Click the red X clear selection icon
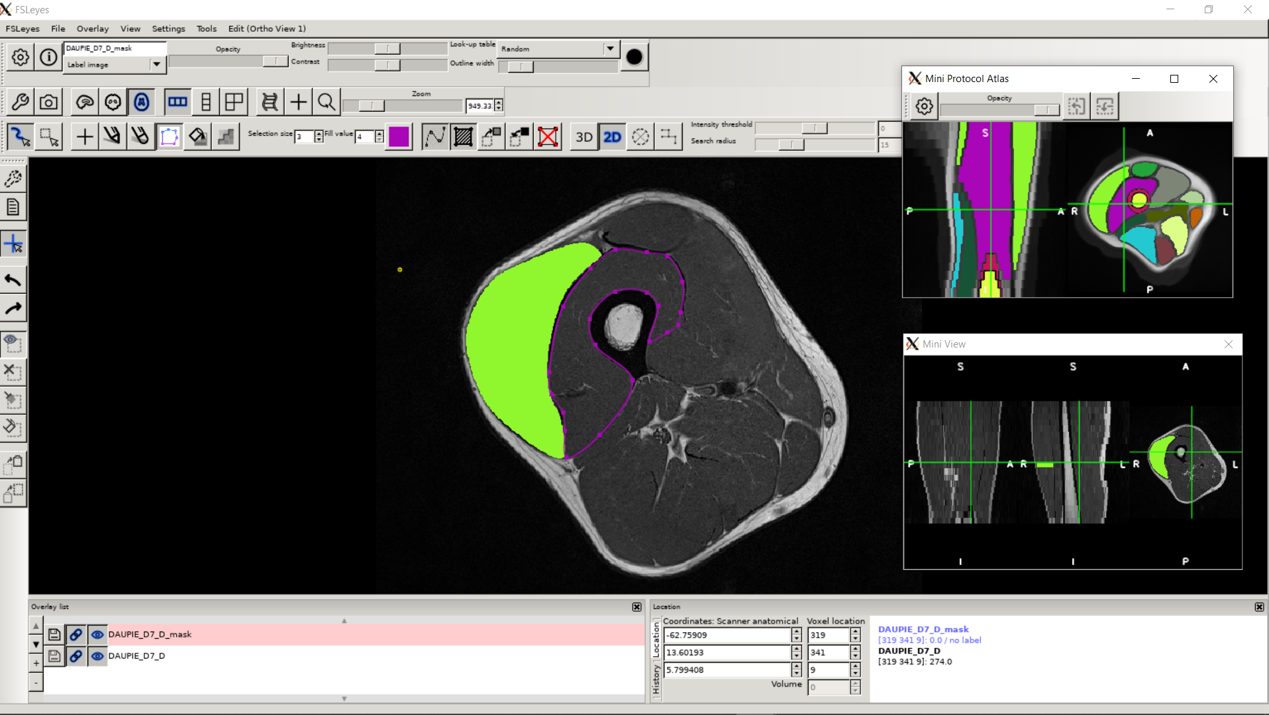 [548, 137]
